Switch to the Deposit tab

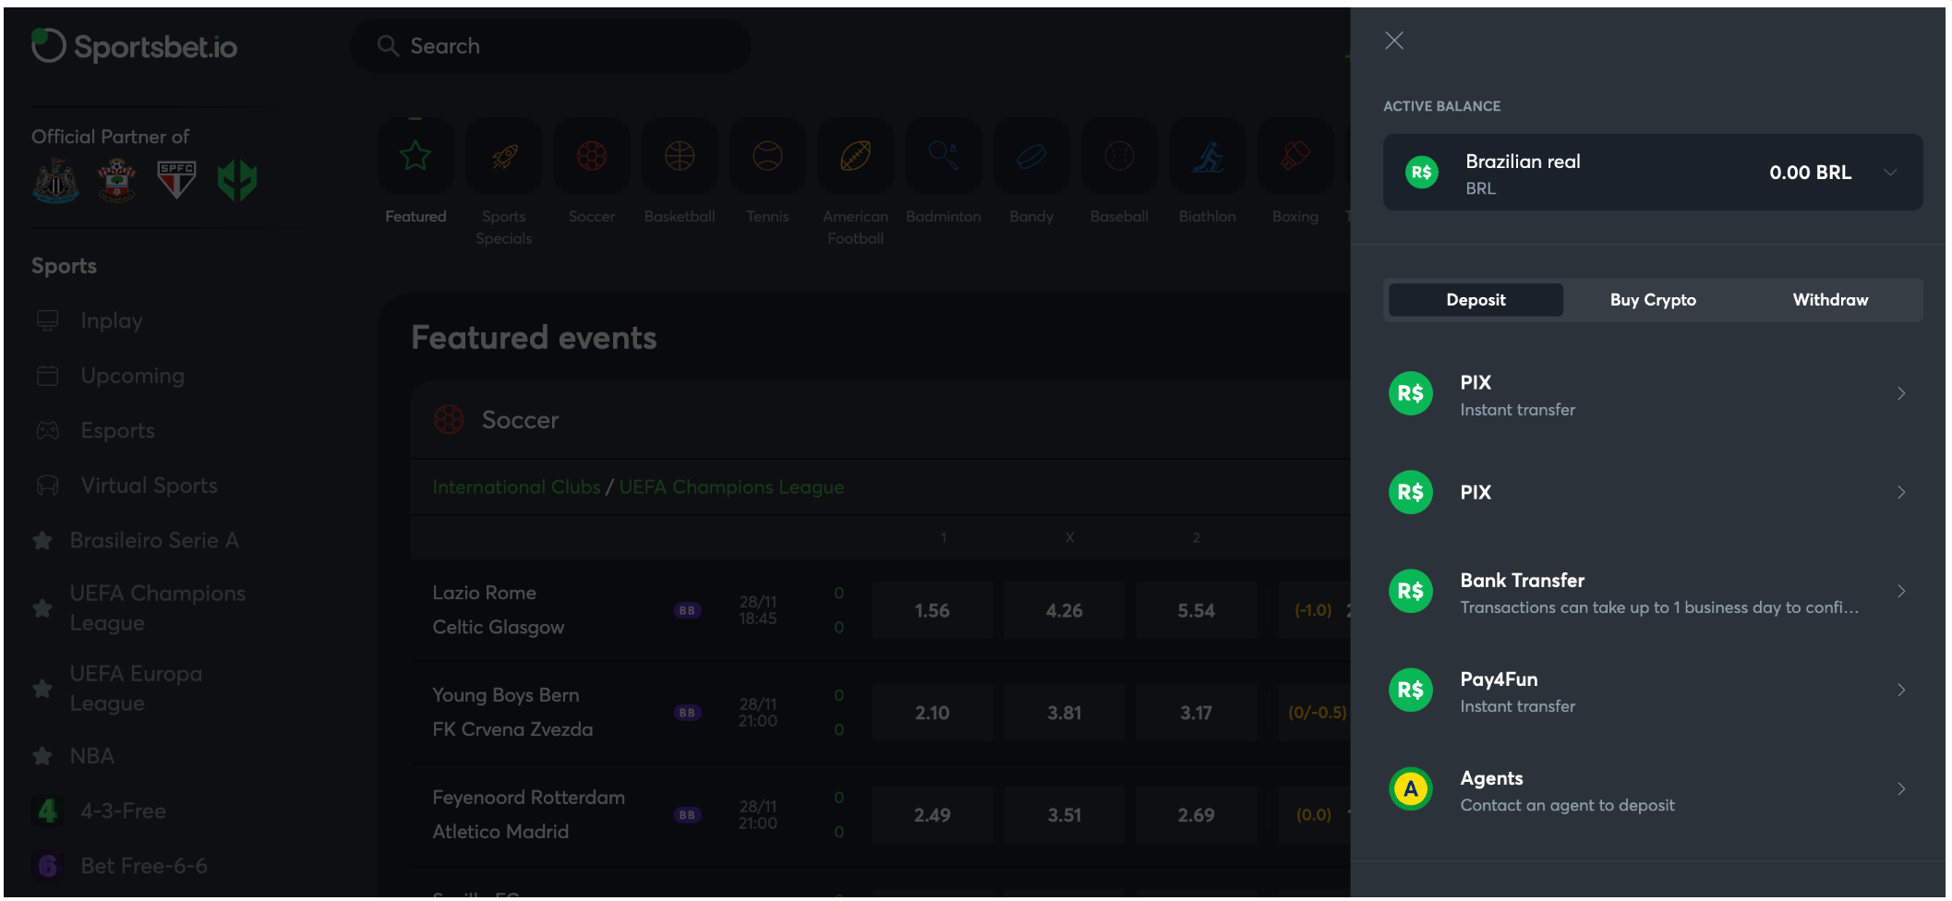[x=1476, y=300]
